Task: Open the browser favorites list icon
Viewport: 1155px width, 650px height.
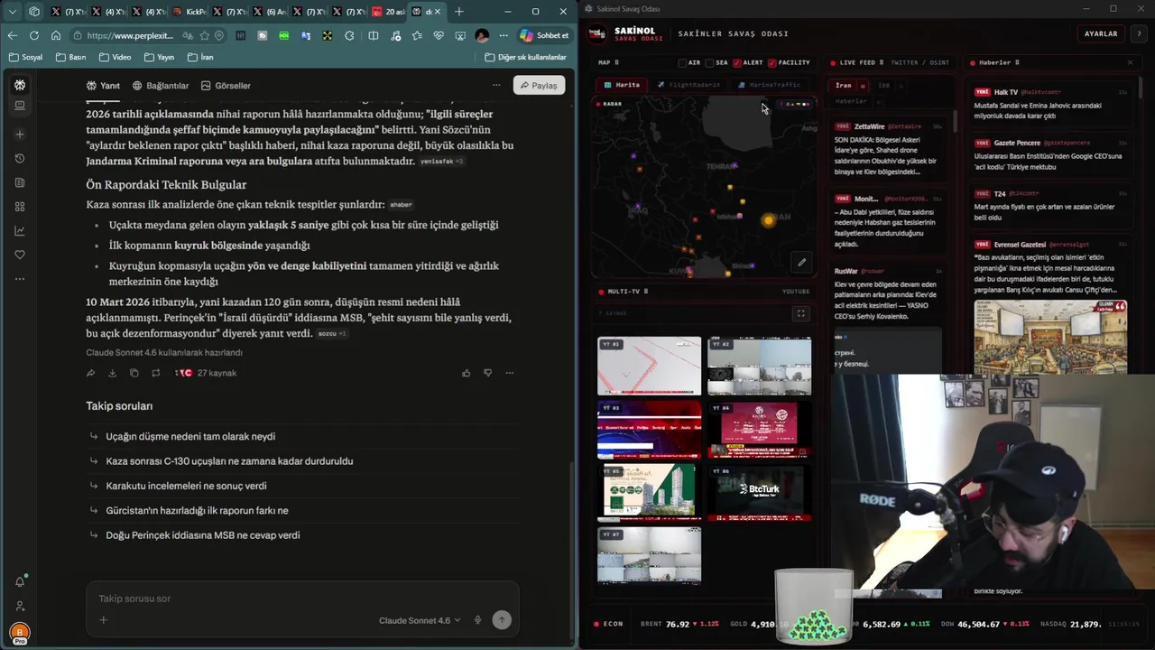Action: pyautogui.click(x=416, y=35)
